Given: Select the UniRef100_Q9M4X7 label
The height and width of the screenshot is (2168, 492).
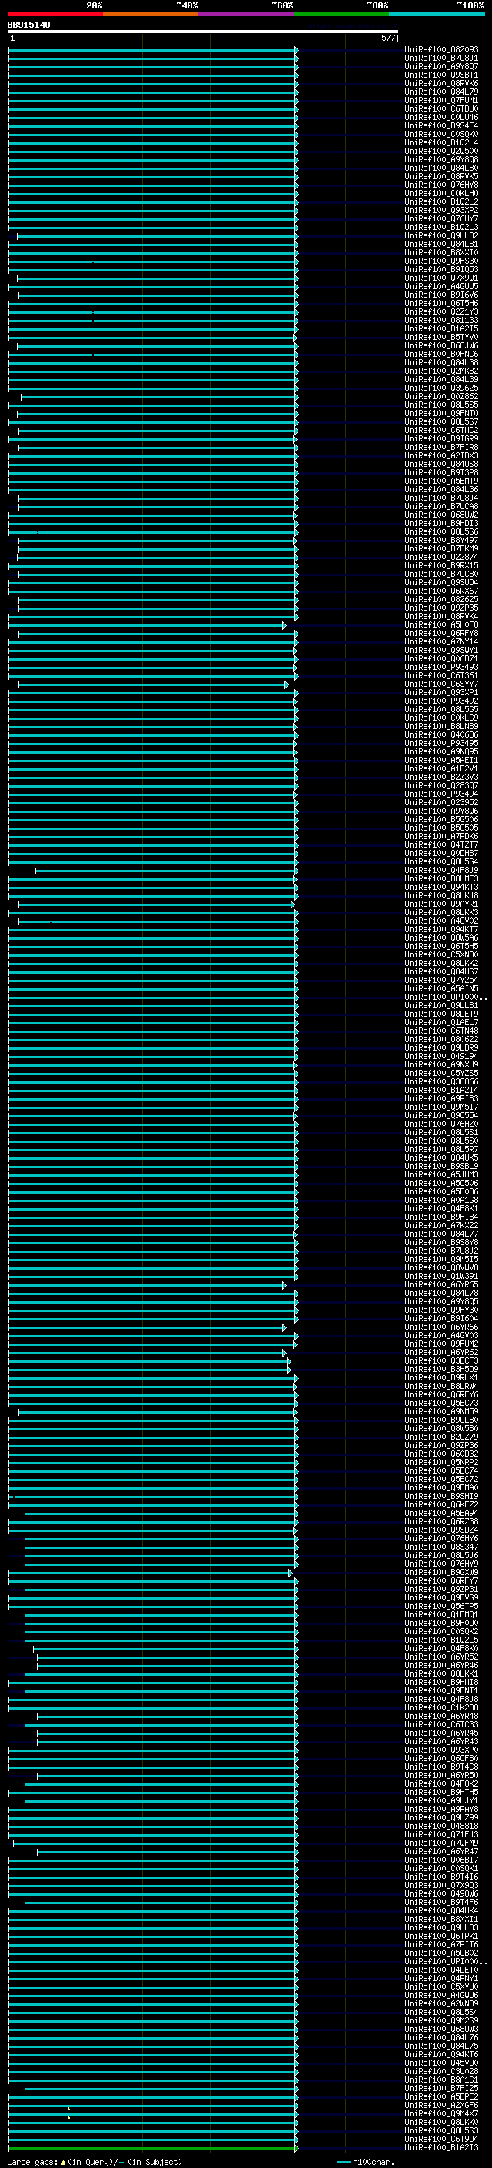Looking at the screenshot, I should (x=440, y=2113).
